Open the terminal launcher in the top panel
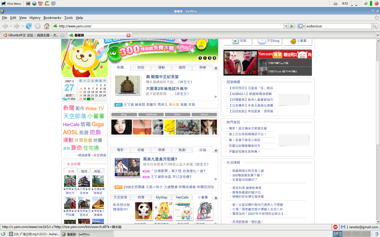Image resolution: width=380 pixels, height=237 pixels. (x=28, y=3)
